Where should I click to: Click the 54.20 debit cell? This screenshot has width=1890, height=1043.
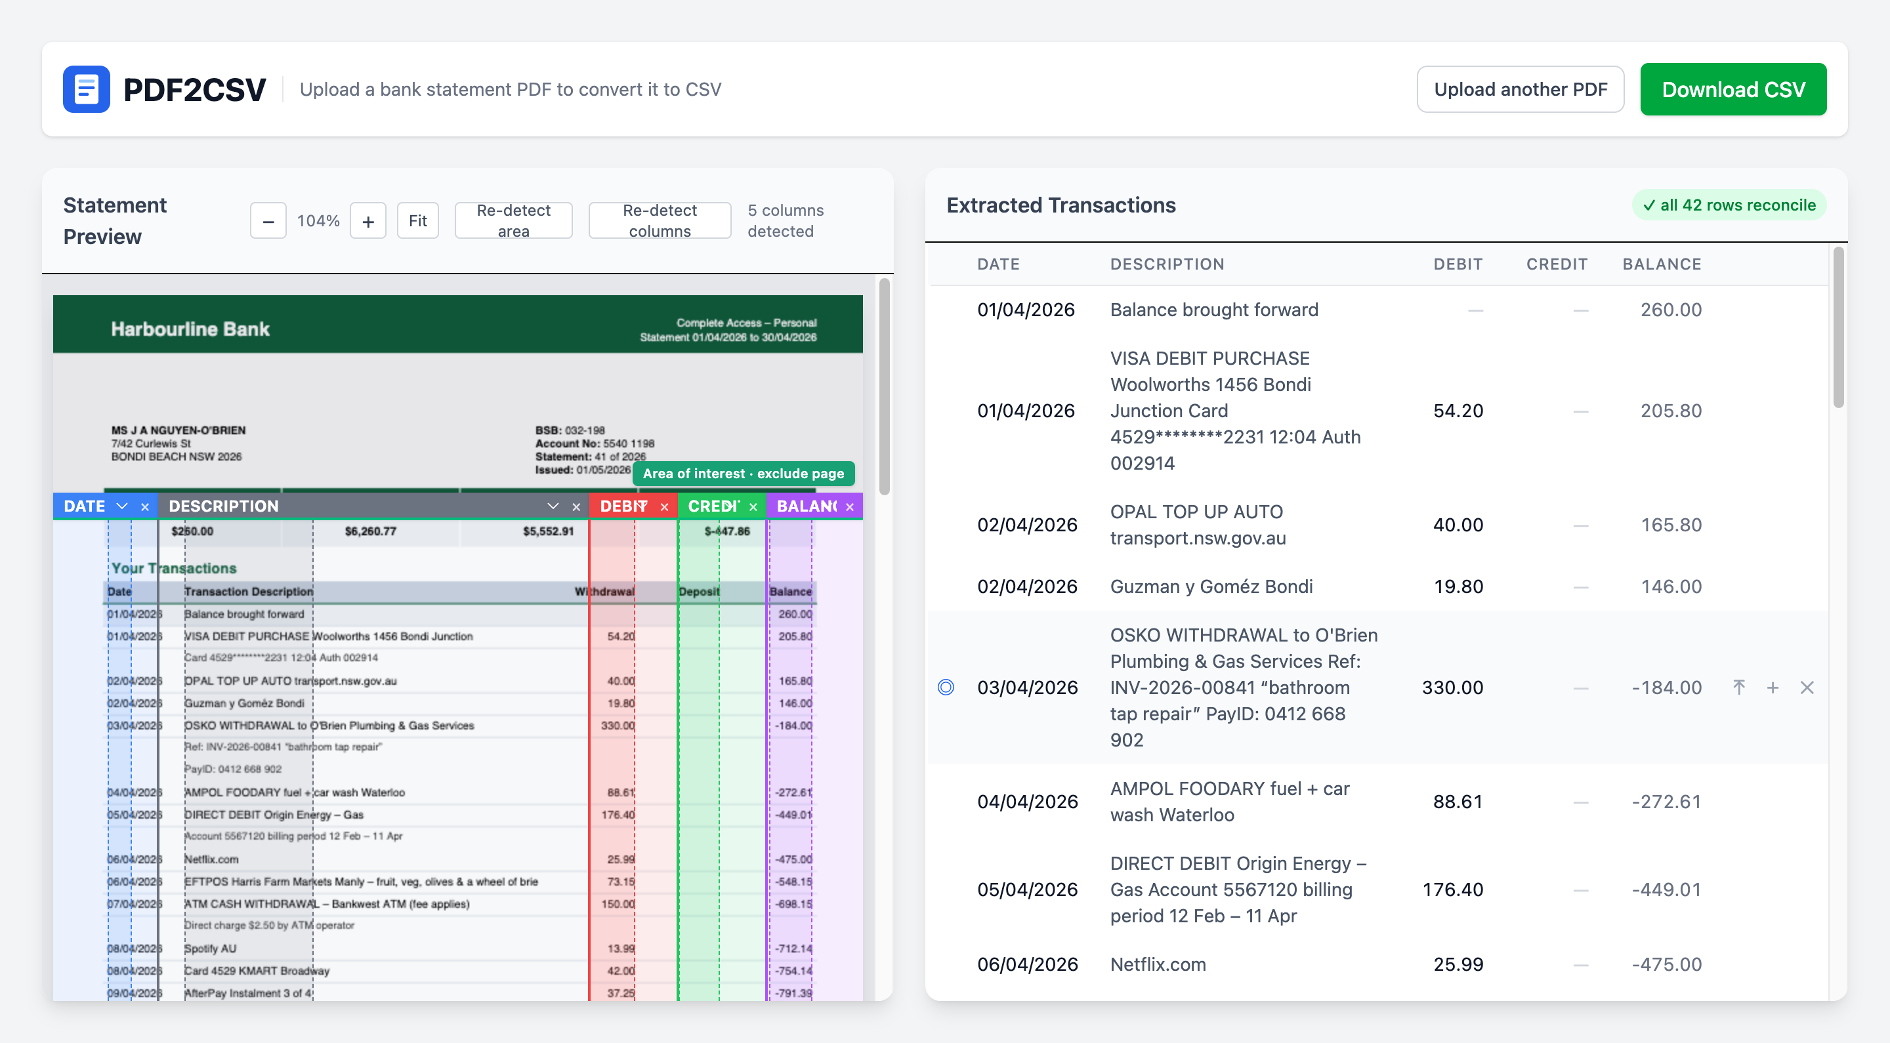pyautogui.click(x=1458, y=411)
